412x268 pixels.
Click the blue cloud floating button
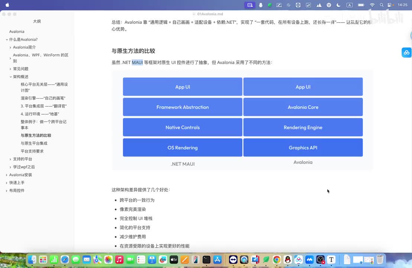406,52
